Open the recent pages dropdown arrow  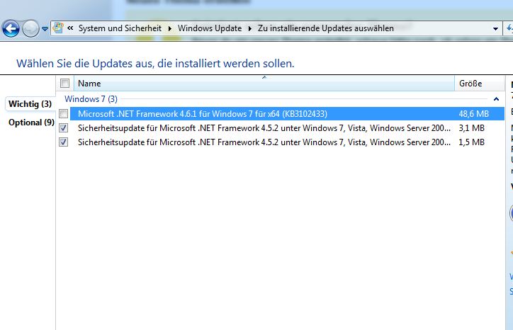[45, 29]
